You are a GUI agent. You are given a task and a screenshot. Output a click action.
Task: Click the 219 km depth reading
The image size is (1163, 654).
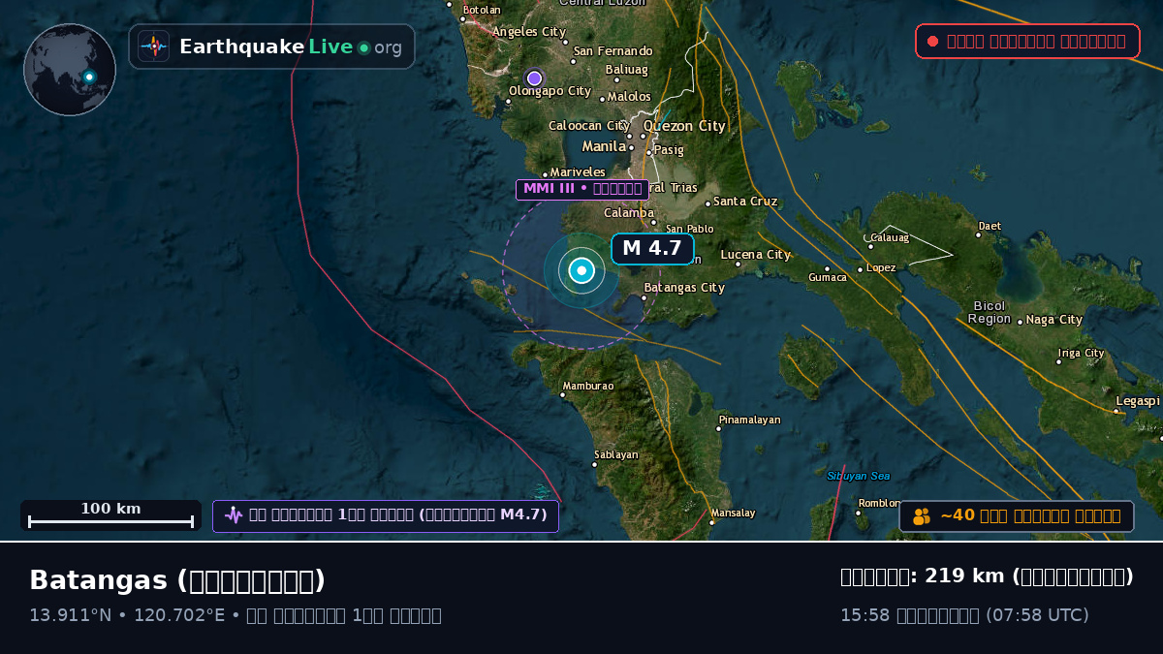point(987,576)
